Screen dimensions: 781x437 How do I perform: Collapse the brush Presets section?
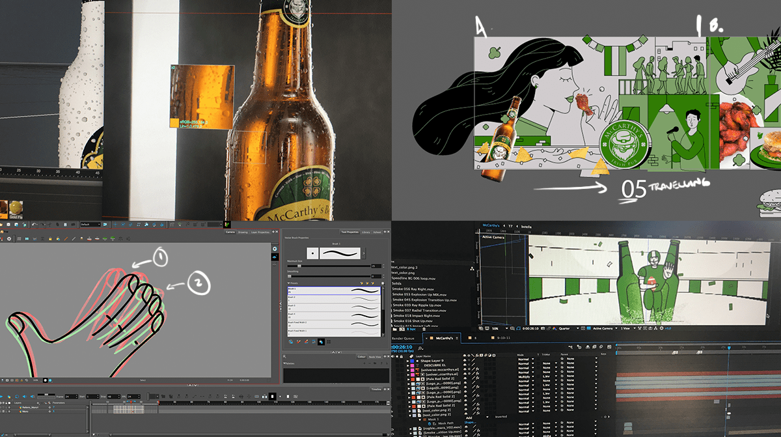tap(288, 283)
